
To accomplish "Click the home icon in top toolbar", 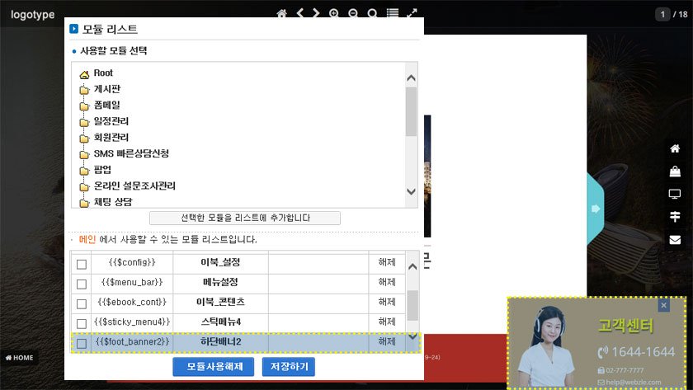I will coord(282,14).
